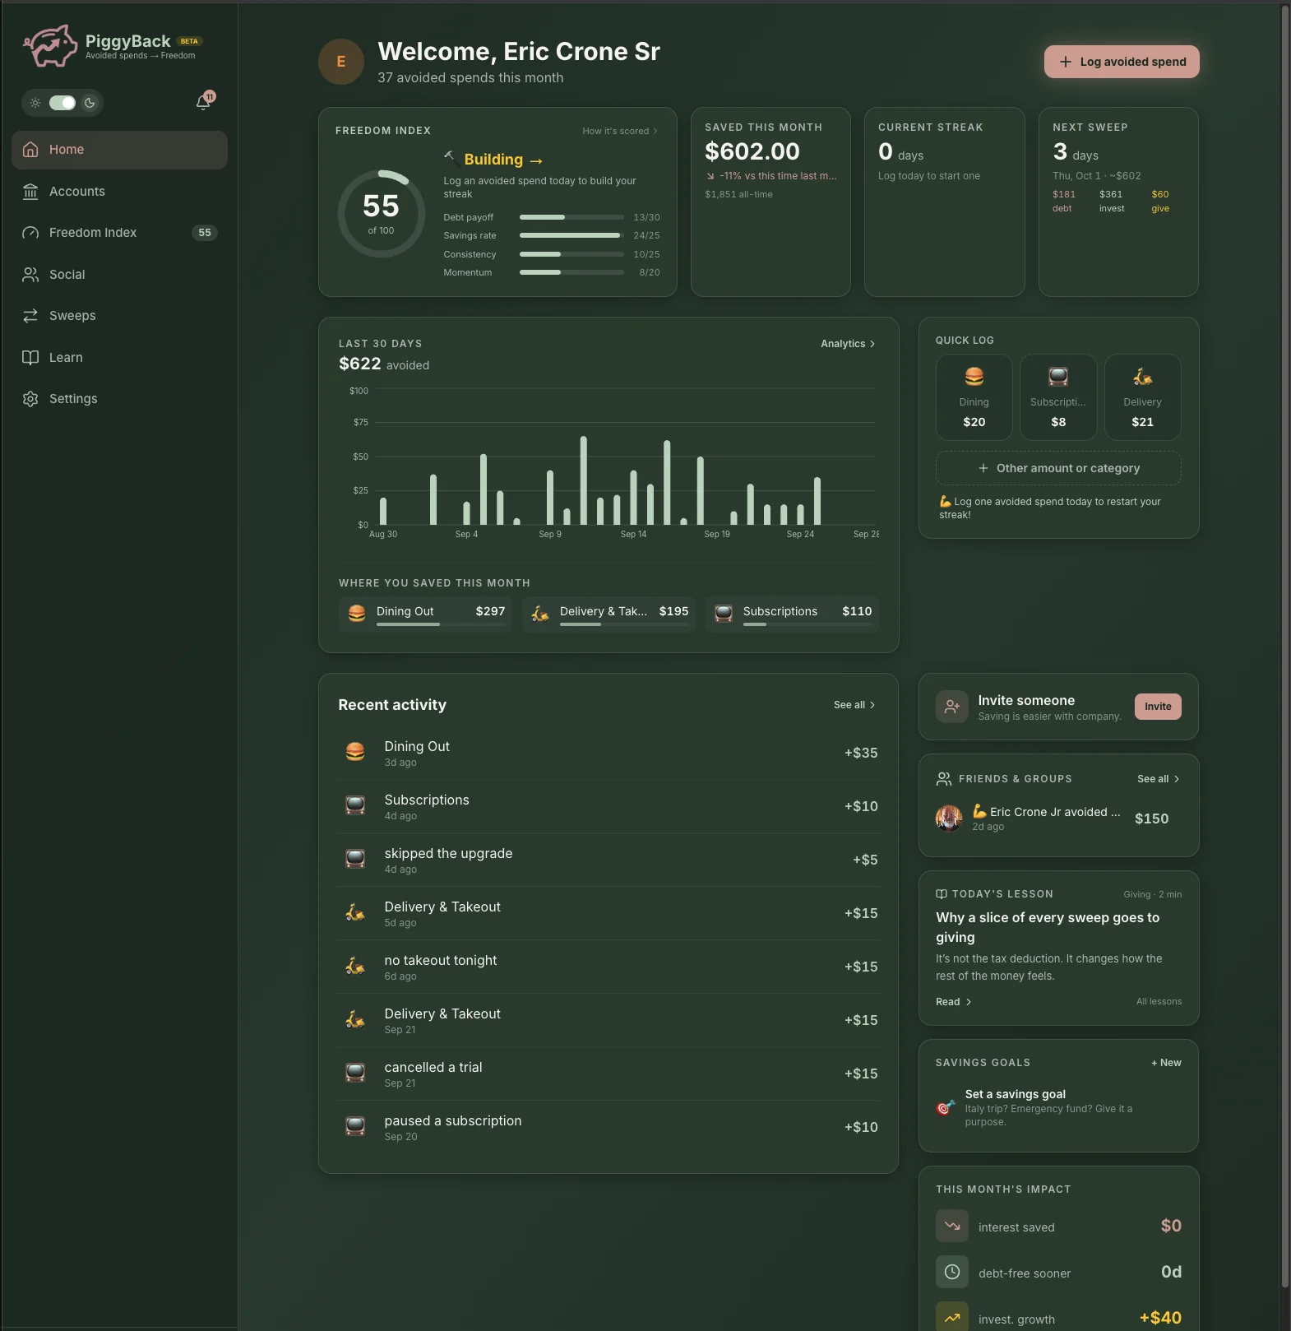
Task: Click the interest saved trend icon
Action: pyautogui.click(x=952, y=1227)
